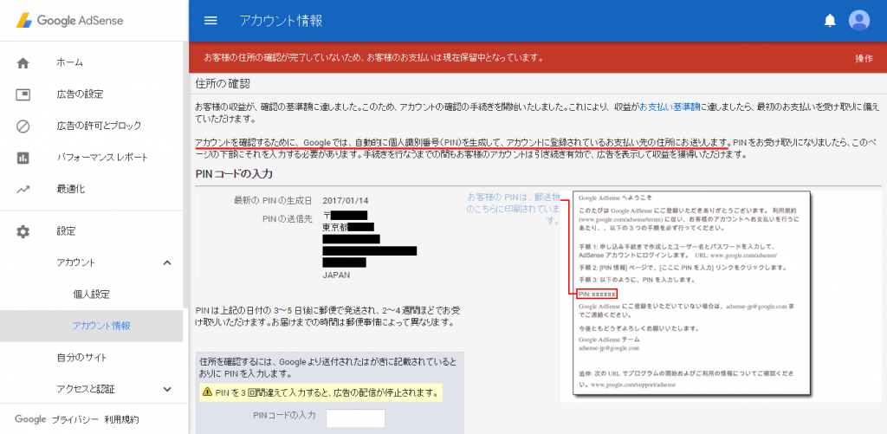Click the 操作 button in red banner

point(864,58)
